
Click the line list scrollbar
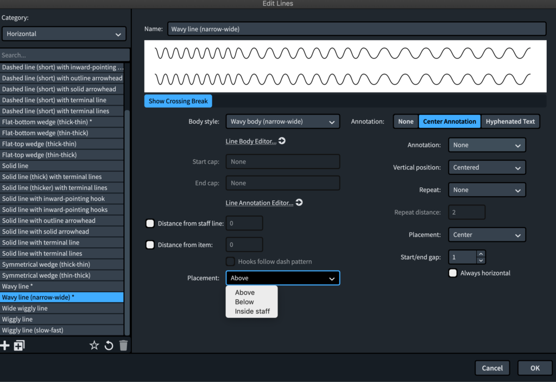(127, 222)
